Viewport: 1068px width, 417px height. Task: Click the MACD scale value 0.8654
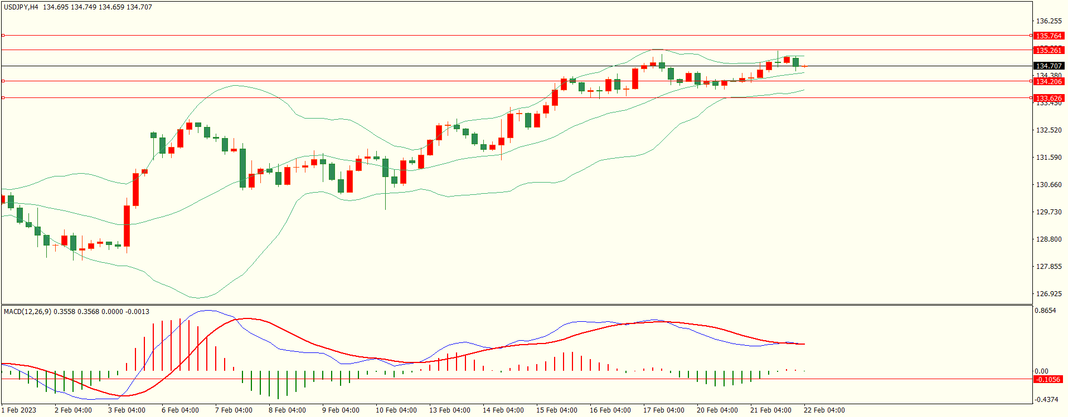click(1045, 311)
